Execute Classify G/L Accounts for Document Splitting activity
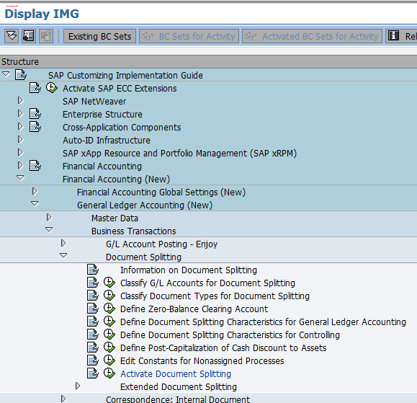Viewport: 417px width, 403px height. tap(109, 283)
